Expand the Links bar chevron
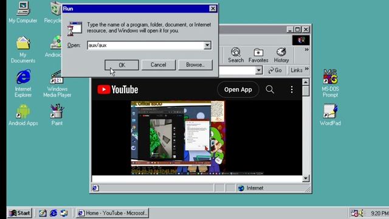Screen dimensions: 389x219 (307, 69)
